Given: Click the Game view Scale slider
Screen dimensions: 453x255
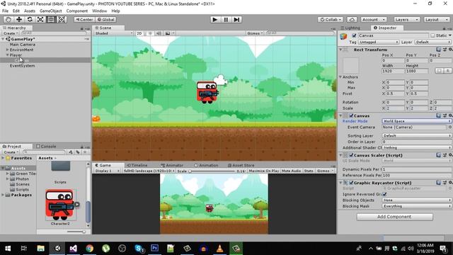Looking at the screenshot, I should pyautogui.click(x=212, y=171).
